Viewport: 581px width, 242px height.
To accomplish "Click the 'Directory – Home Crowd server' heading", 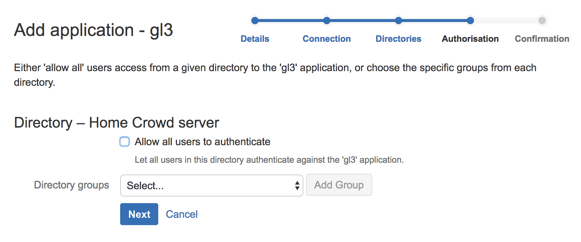I will click(x=116, y=123).
